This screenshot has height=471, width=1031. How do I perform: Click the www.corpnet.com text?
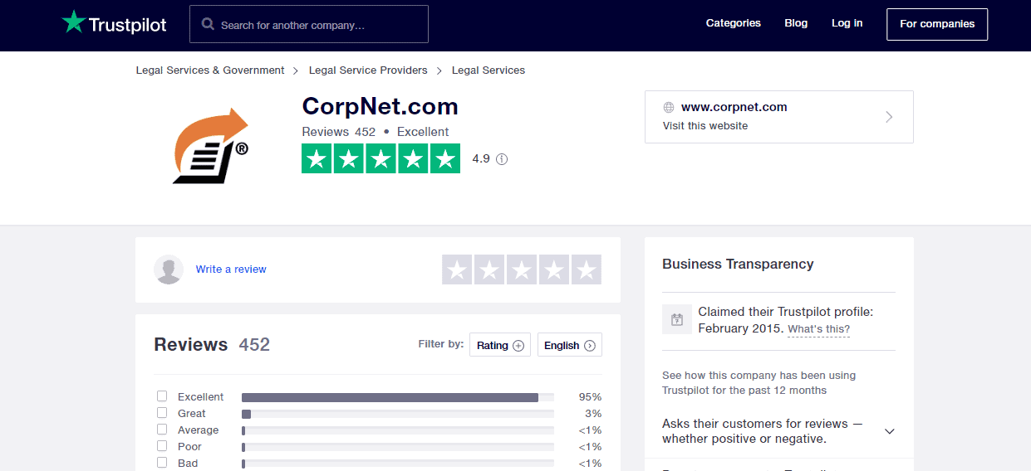[x=734, y=107]
